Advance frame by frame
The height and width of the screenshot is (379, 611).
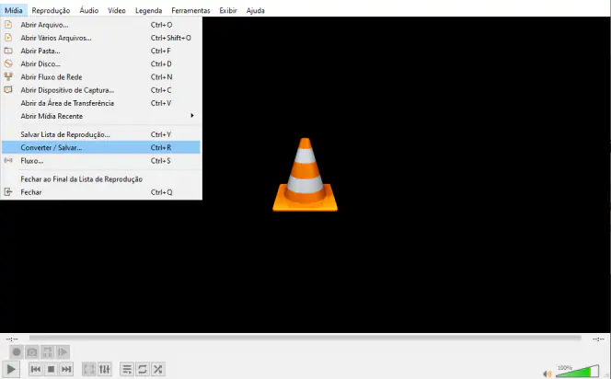pos(63,352)
